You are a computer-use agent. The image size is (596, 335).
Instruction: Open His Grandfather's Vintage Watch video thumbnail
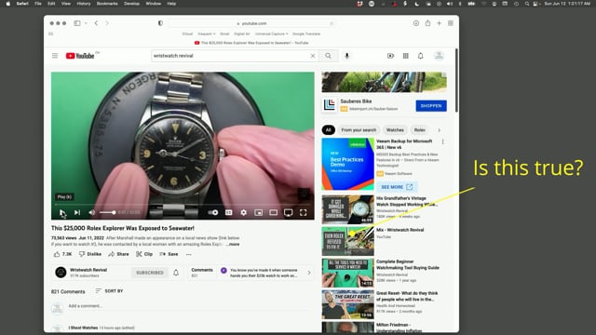(x=347, y=209)
